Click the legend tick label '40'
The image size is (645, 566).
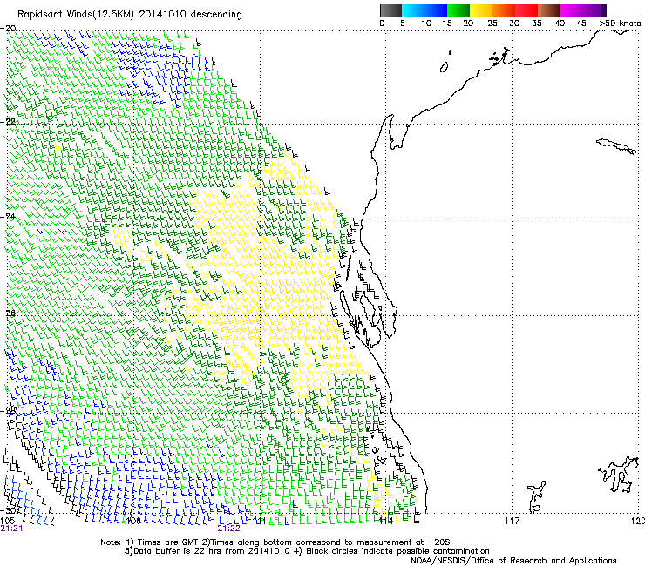point(560,24)
